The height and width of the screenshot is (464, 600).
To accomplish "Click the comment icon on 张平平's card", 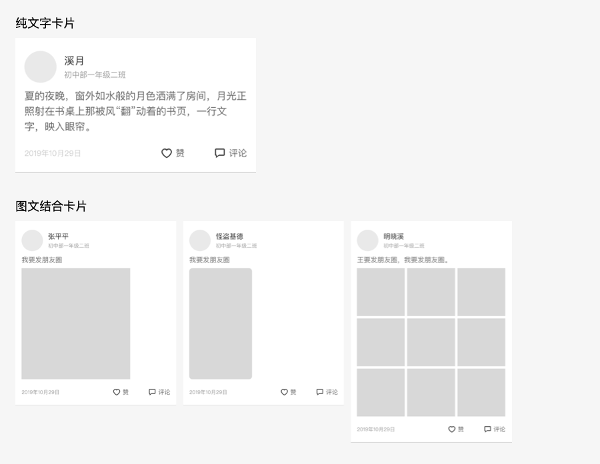I will (152, 392).
